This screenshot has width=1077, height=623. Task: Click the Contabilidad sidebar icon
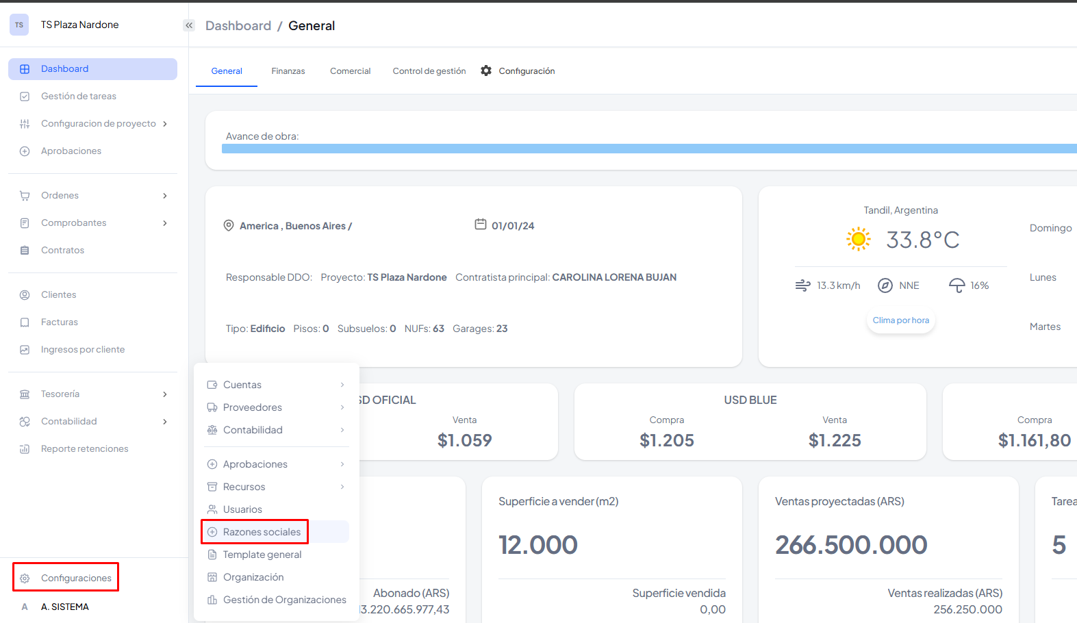[x=25, y=422]
